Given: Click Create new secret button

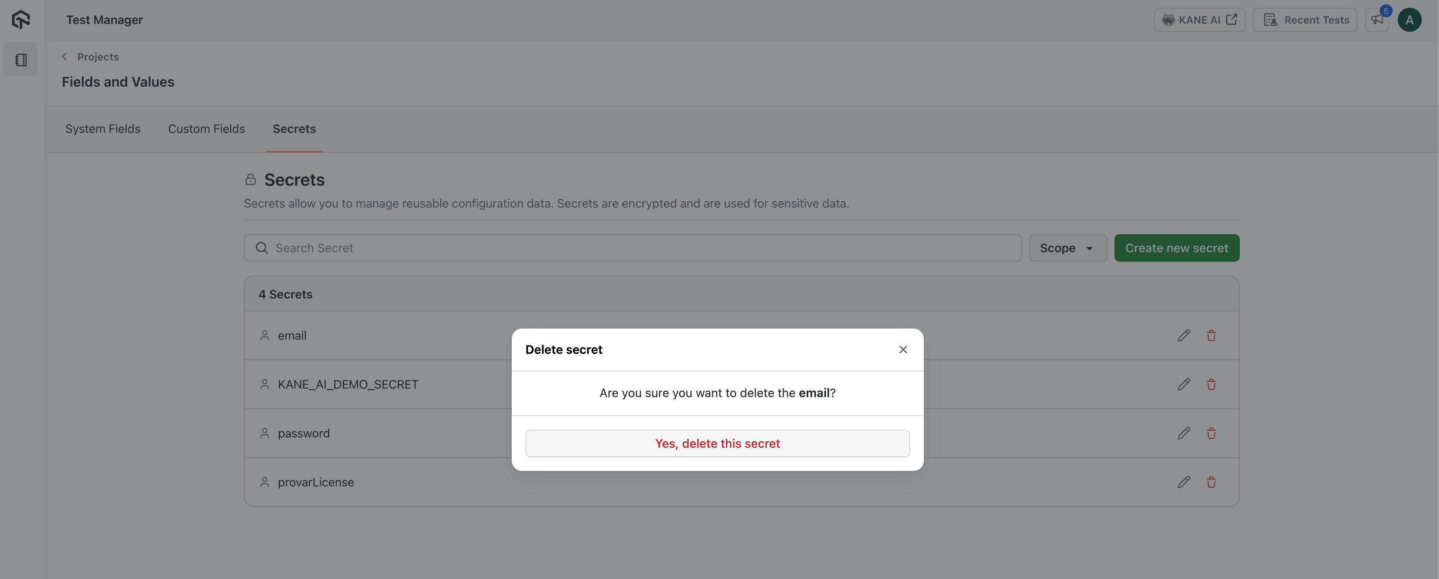Looking at the screenshot, I should [x=1176, y=248].
